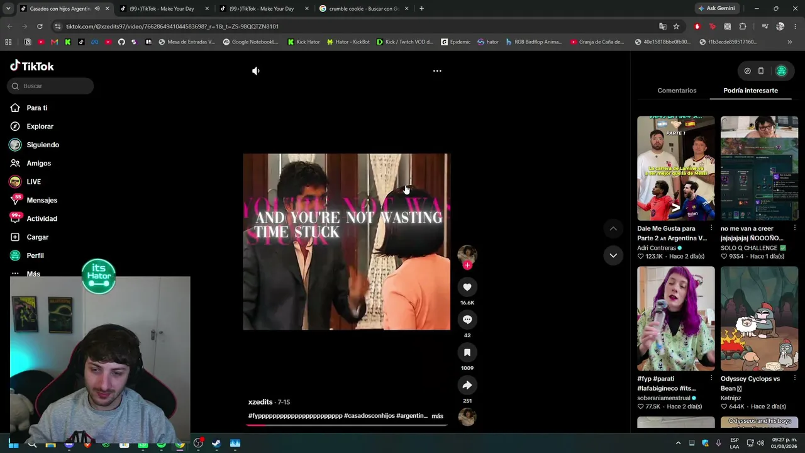Open the taskbar volume control
Screen dimensions: 805x453
click(762, 443)
